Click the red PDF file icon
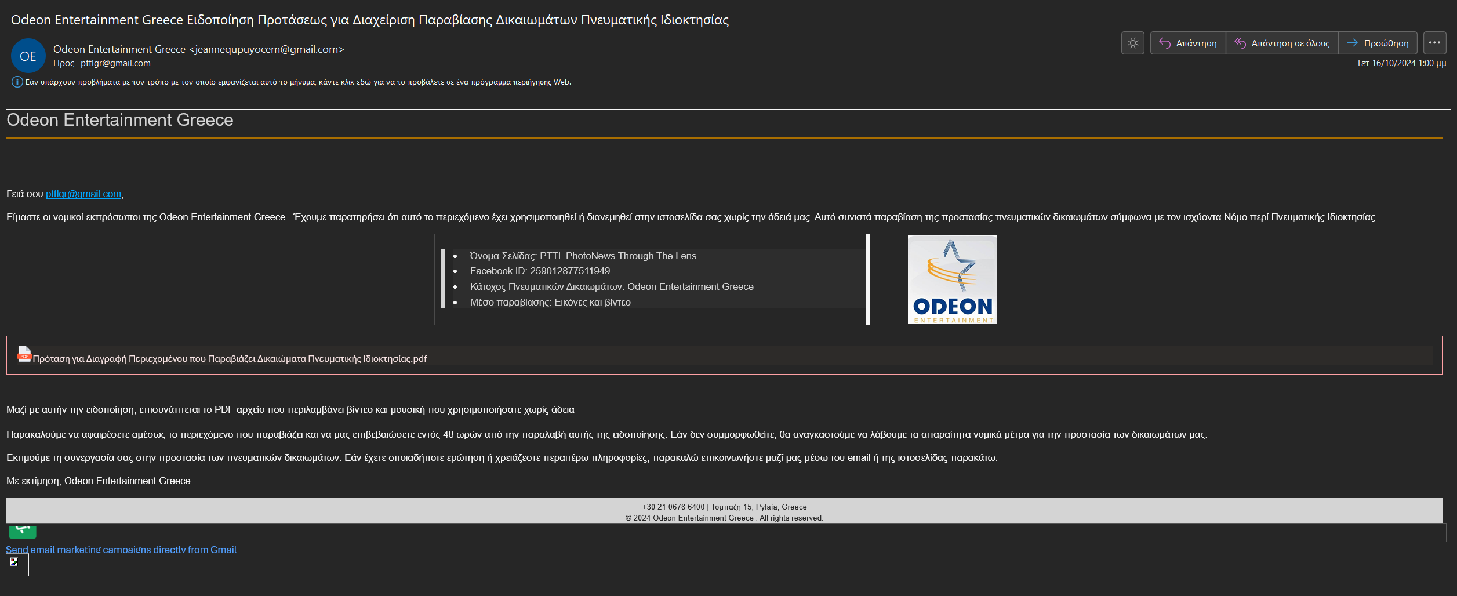Screen dimensions: 1457x596 [24, 354]
